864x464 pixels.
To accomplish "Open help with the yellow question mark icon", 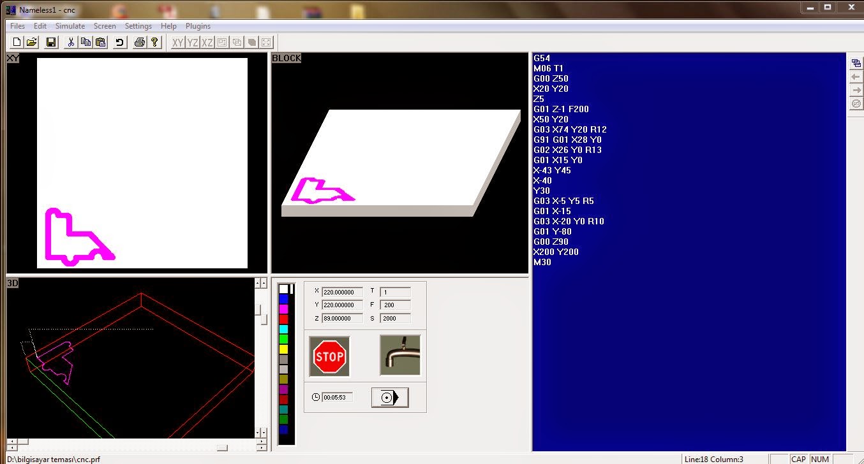I will [x=154, y=42].
